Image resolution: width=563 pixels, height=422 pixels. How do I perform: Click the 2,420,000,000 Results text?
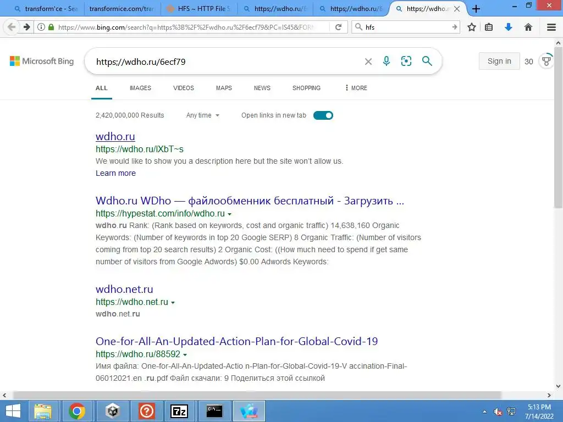130,115
